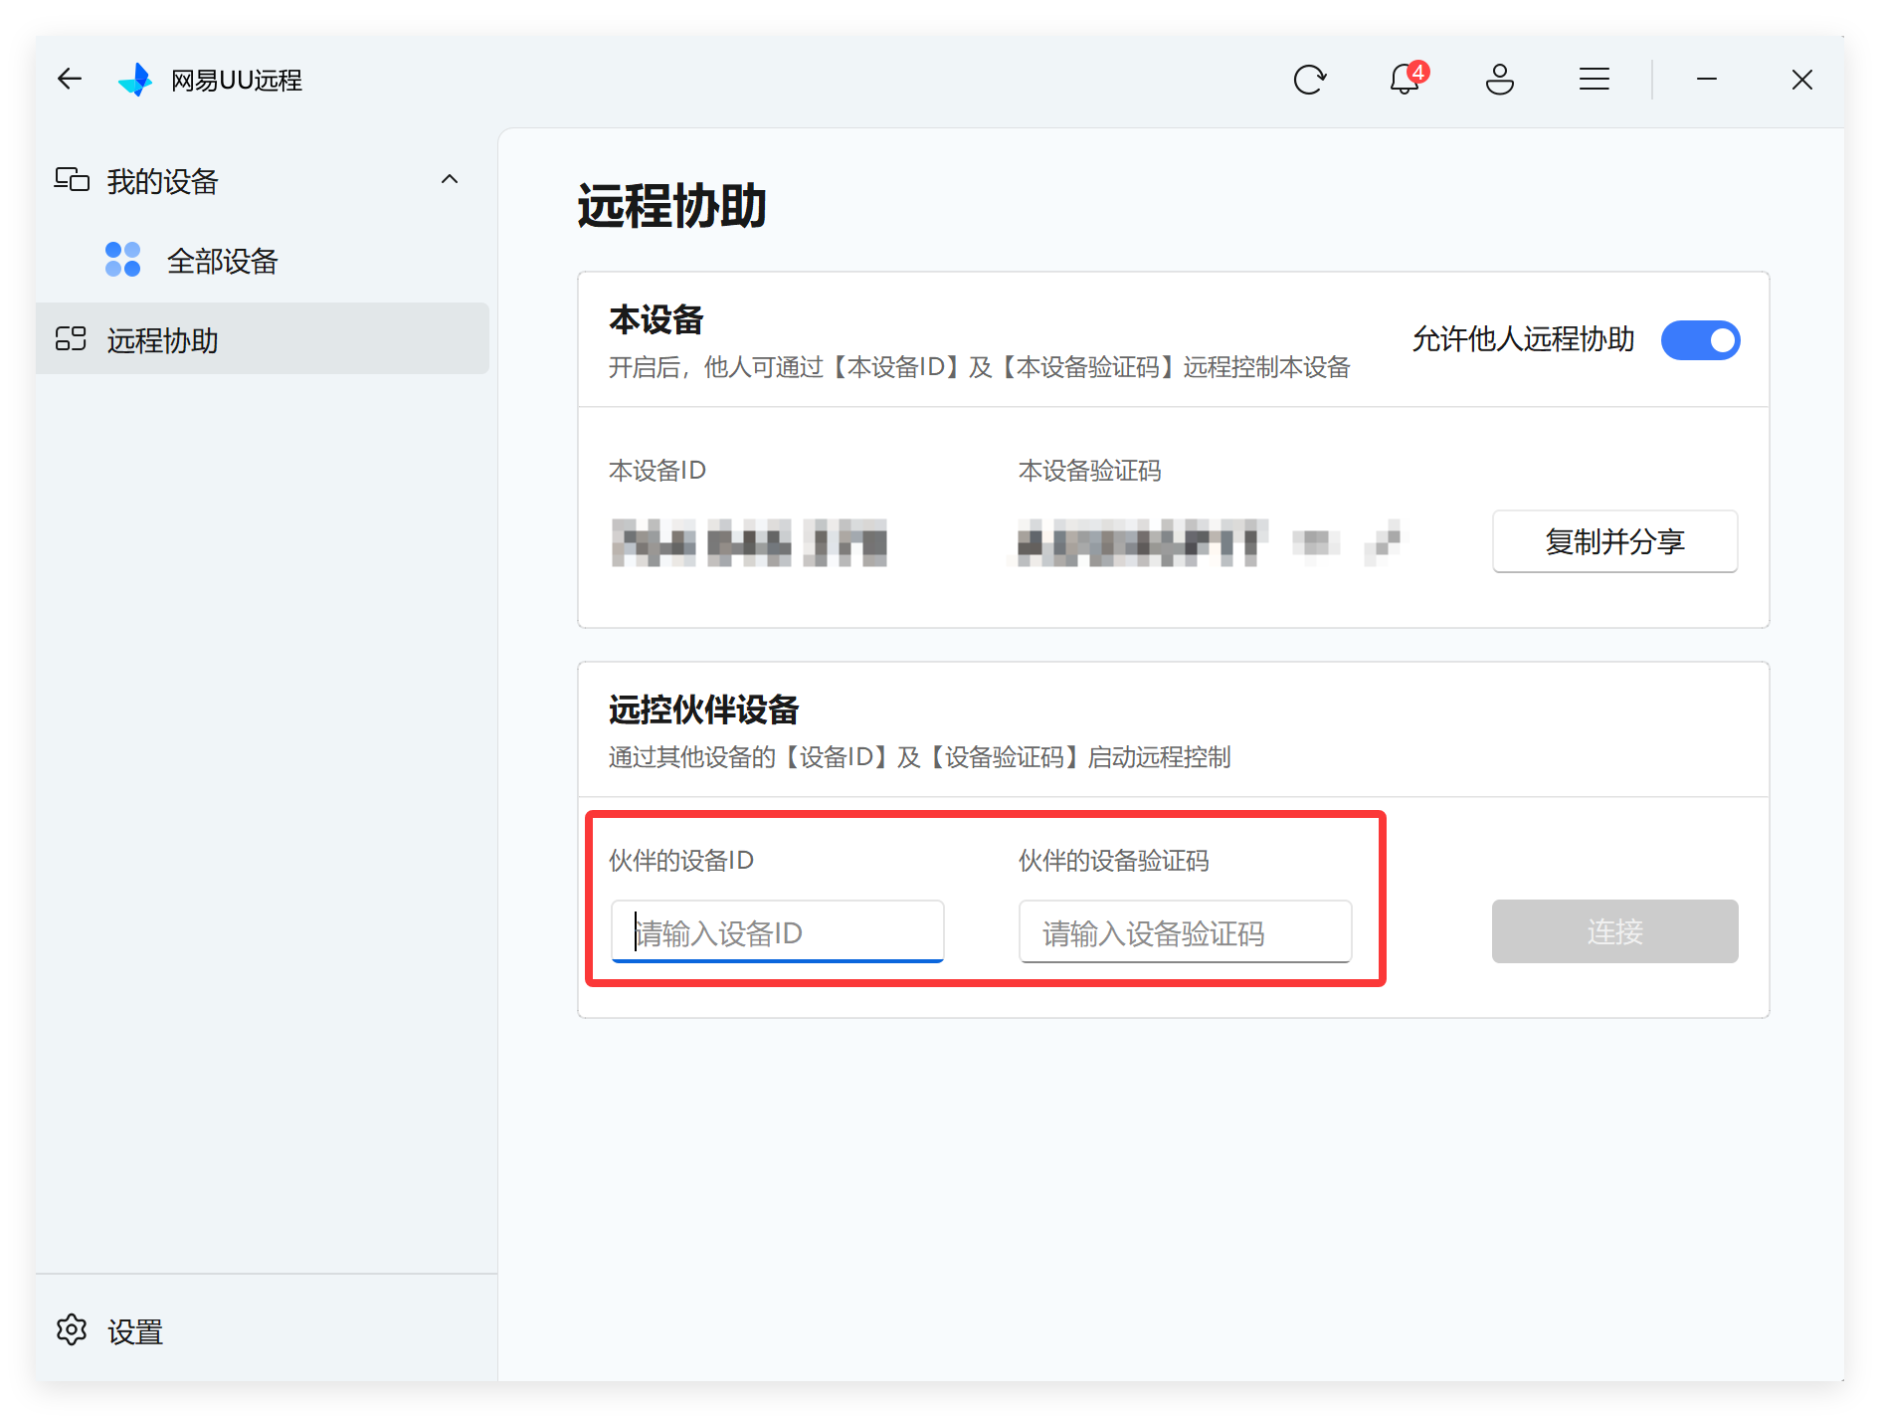Screen dimensions: 1880x1417
Task: Toggle the 允许他人远程协助 switch
Action: tap(1701, 340)
